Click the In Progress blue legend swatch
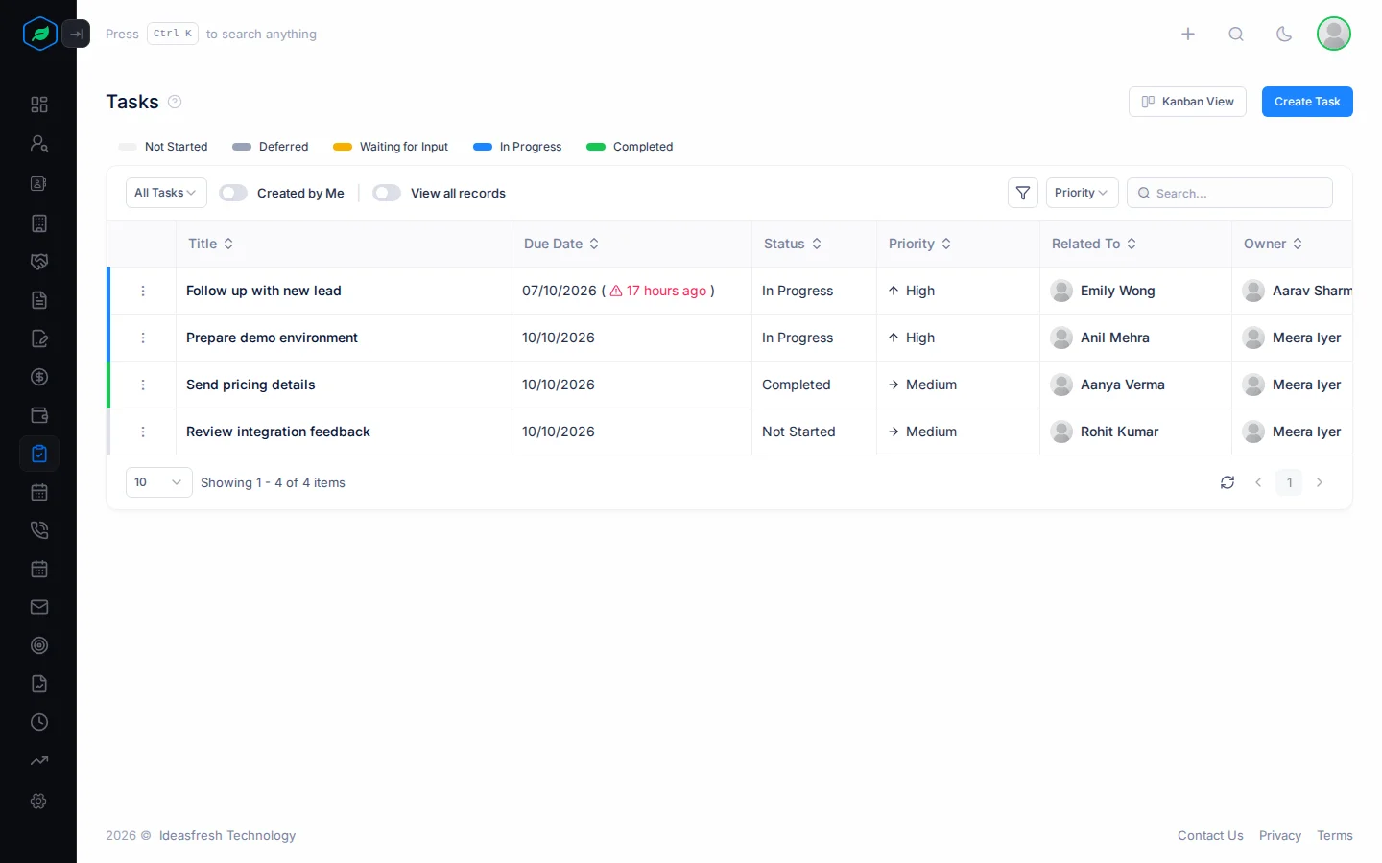The width and height of the screenshot is (1382, 863). coord(483,147)
